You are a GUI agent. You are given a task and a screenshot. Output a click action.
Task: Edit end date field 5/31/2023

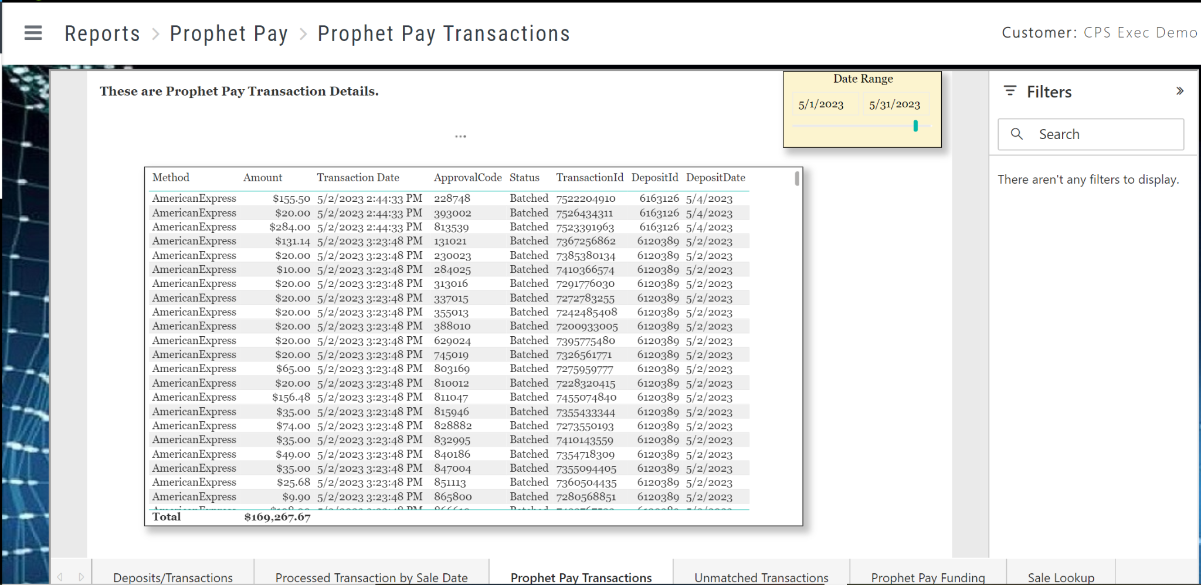895,104
